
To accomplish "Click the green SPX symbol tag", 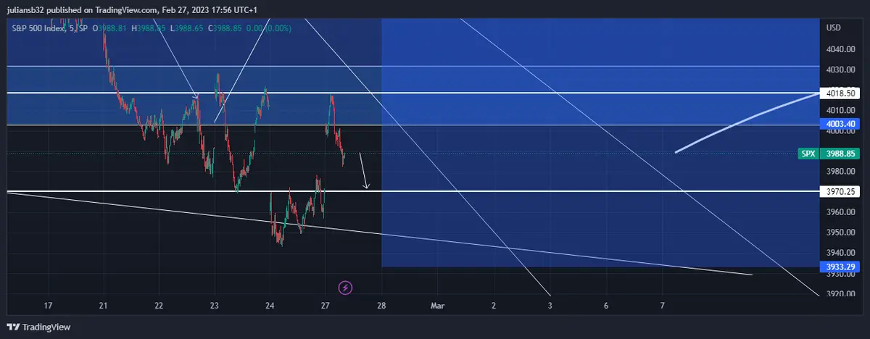I will point(808,154).
